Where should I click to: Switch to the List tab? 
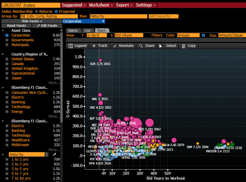87,31
